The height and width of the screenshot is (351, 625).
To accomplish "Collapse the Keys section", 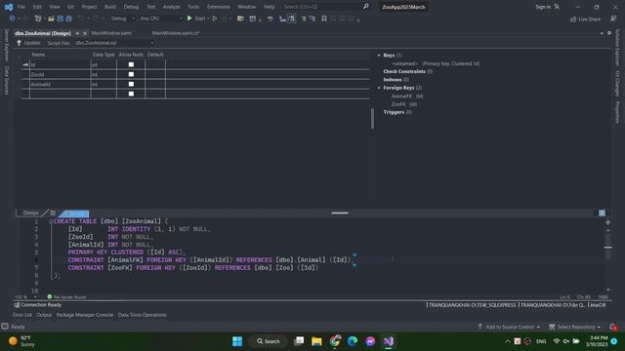I will 379,56.
